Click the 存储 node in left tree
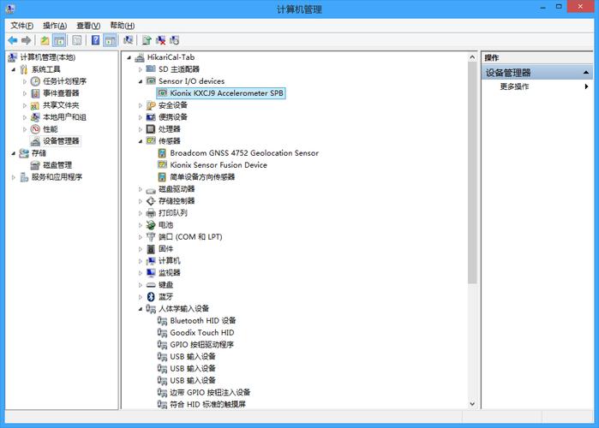This screenshot has width=599, height=428. 33,153
